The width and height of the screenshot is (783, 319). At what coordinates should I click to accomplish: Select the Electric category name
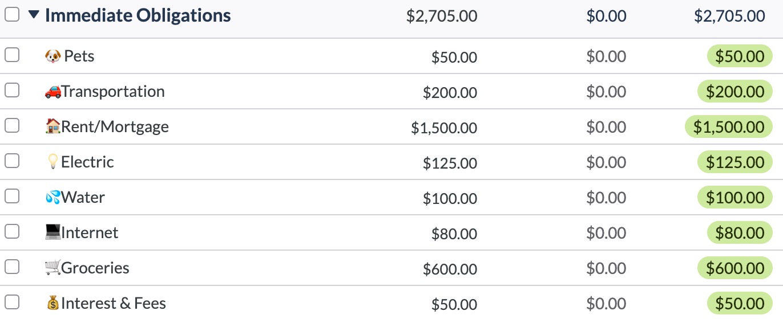point(87,162)
